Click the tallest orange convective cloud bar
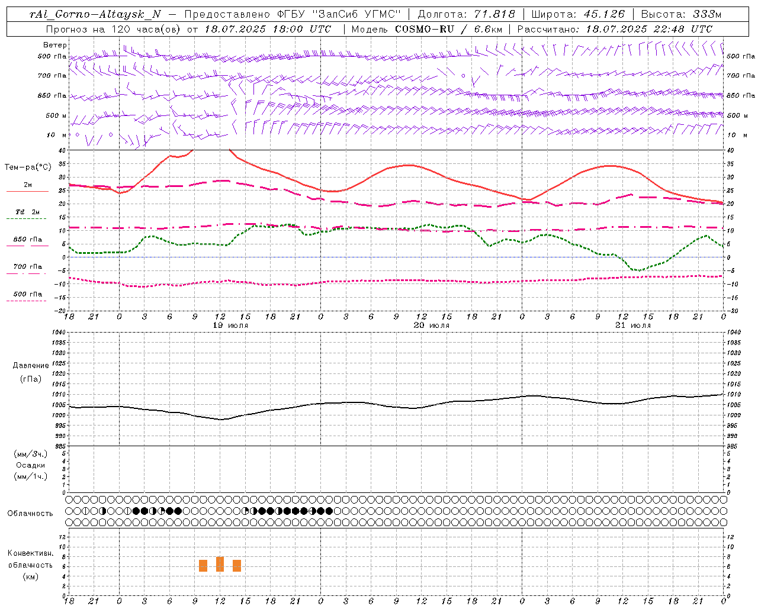Image resolution: width=758 pixels, height=606 pixels. point(220,564)
